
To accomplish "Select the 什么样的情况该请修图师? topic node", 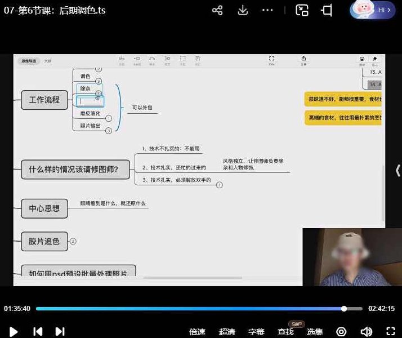I will point(75,169).
